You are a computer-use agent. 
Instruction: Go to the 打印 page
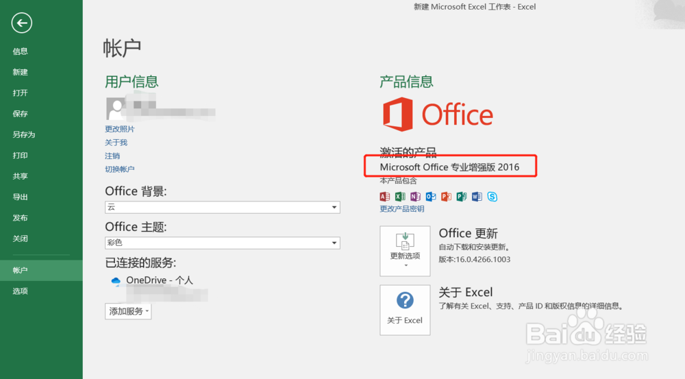[20, 155]
